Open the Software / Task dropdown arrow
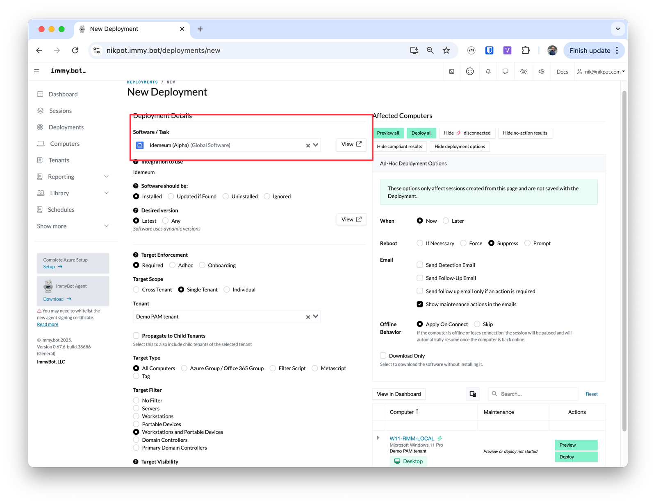Screen dimensions: 656x504 (x=316, y=145)
